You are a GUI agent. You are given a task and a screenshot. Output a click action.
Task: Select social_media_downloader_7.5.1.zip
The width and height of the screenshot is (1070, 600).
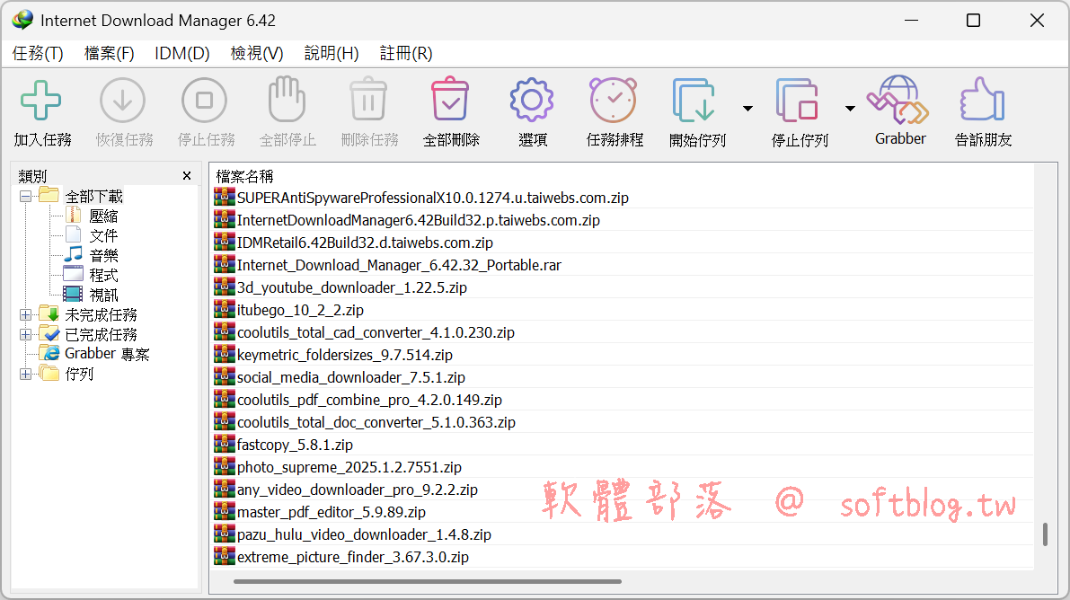[340, 377]
